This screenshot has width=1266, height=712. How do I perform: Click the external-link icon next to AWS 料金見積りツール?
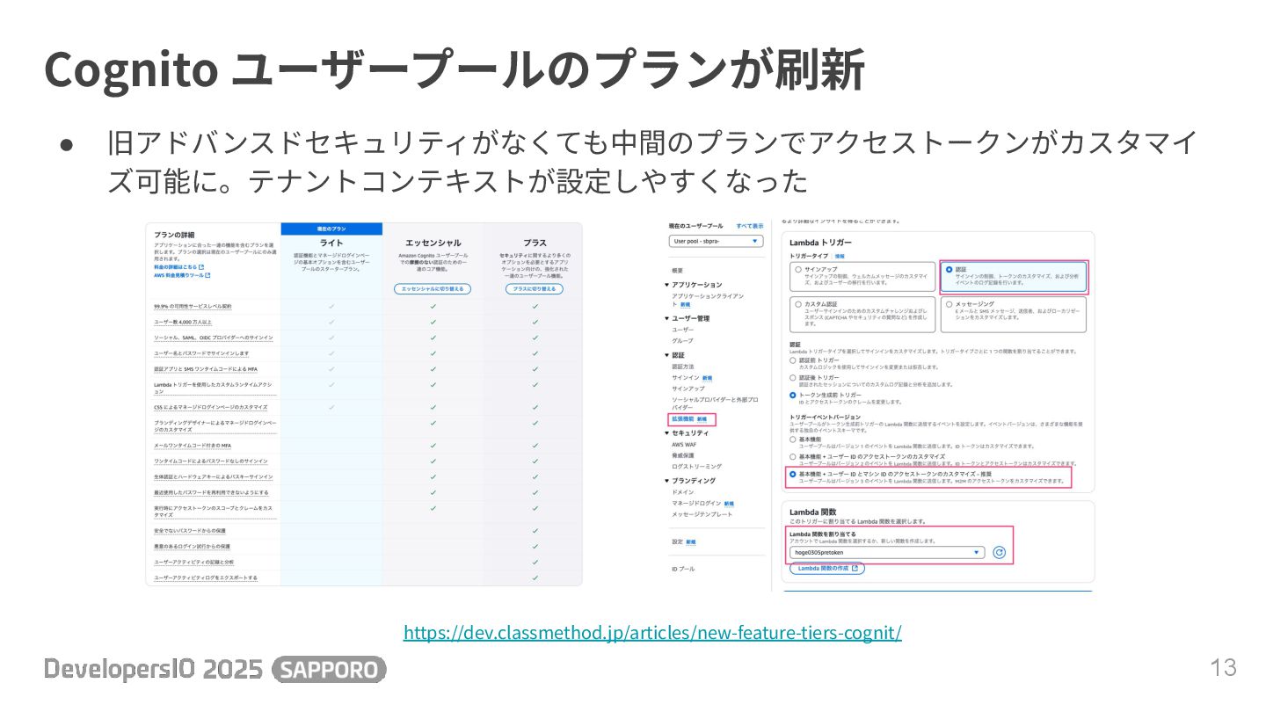point(208,275)
